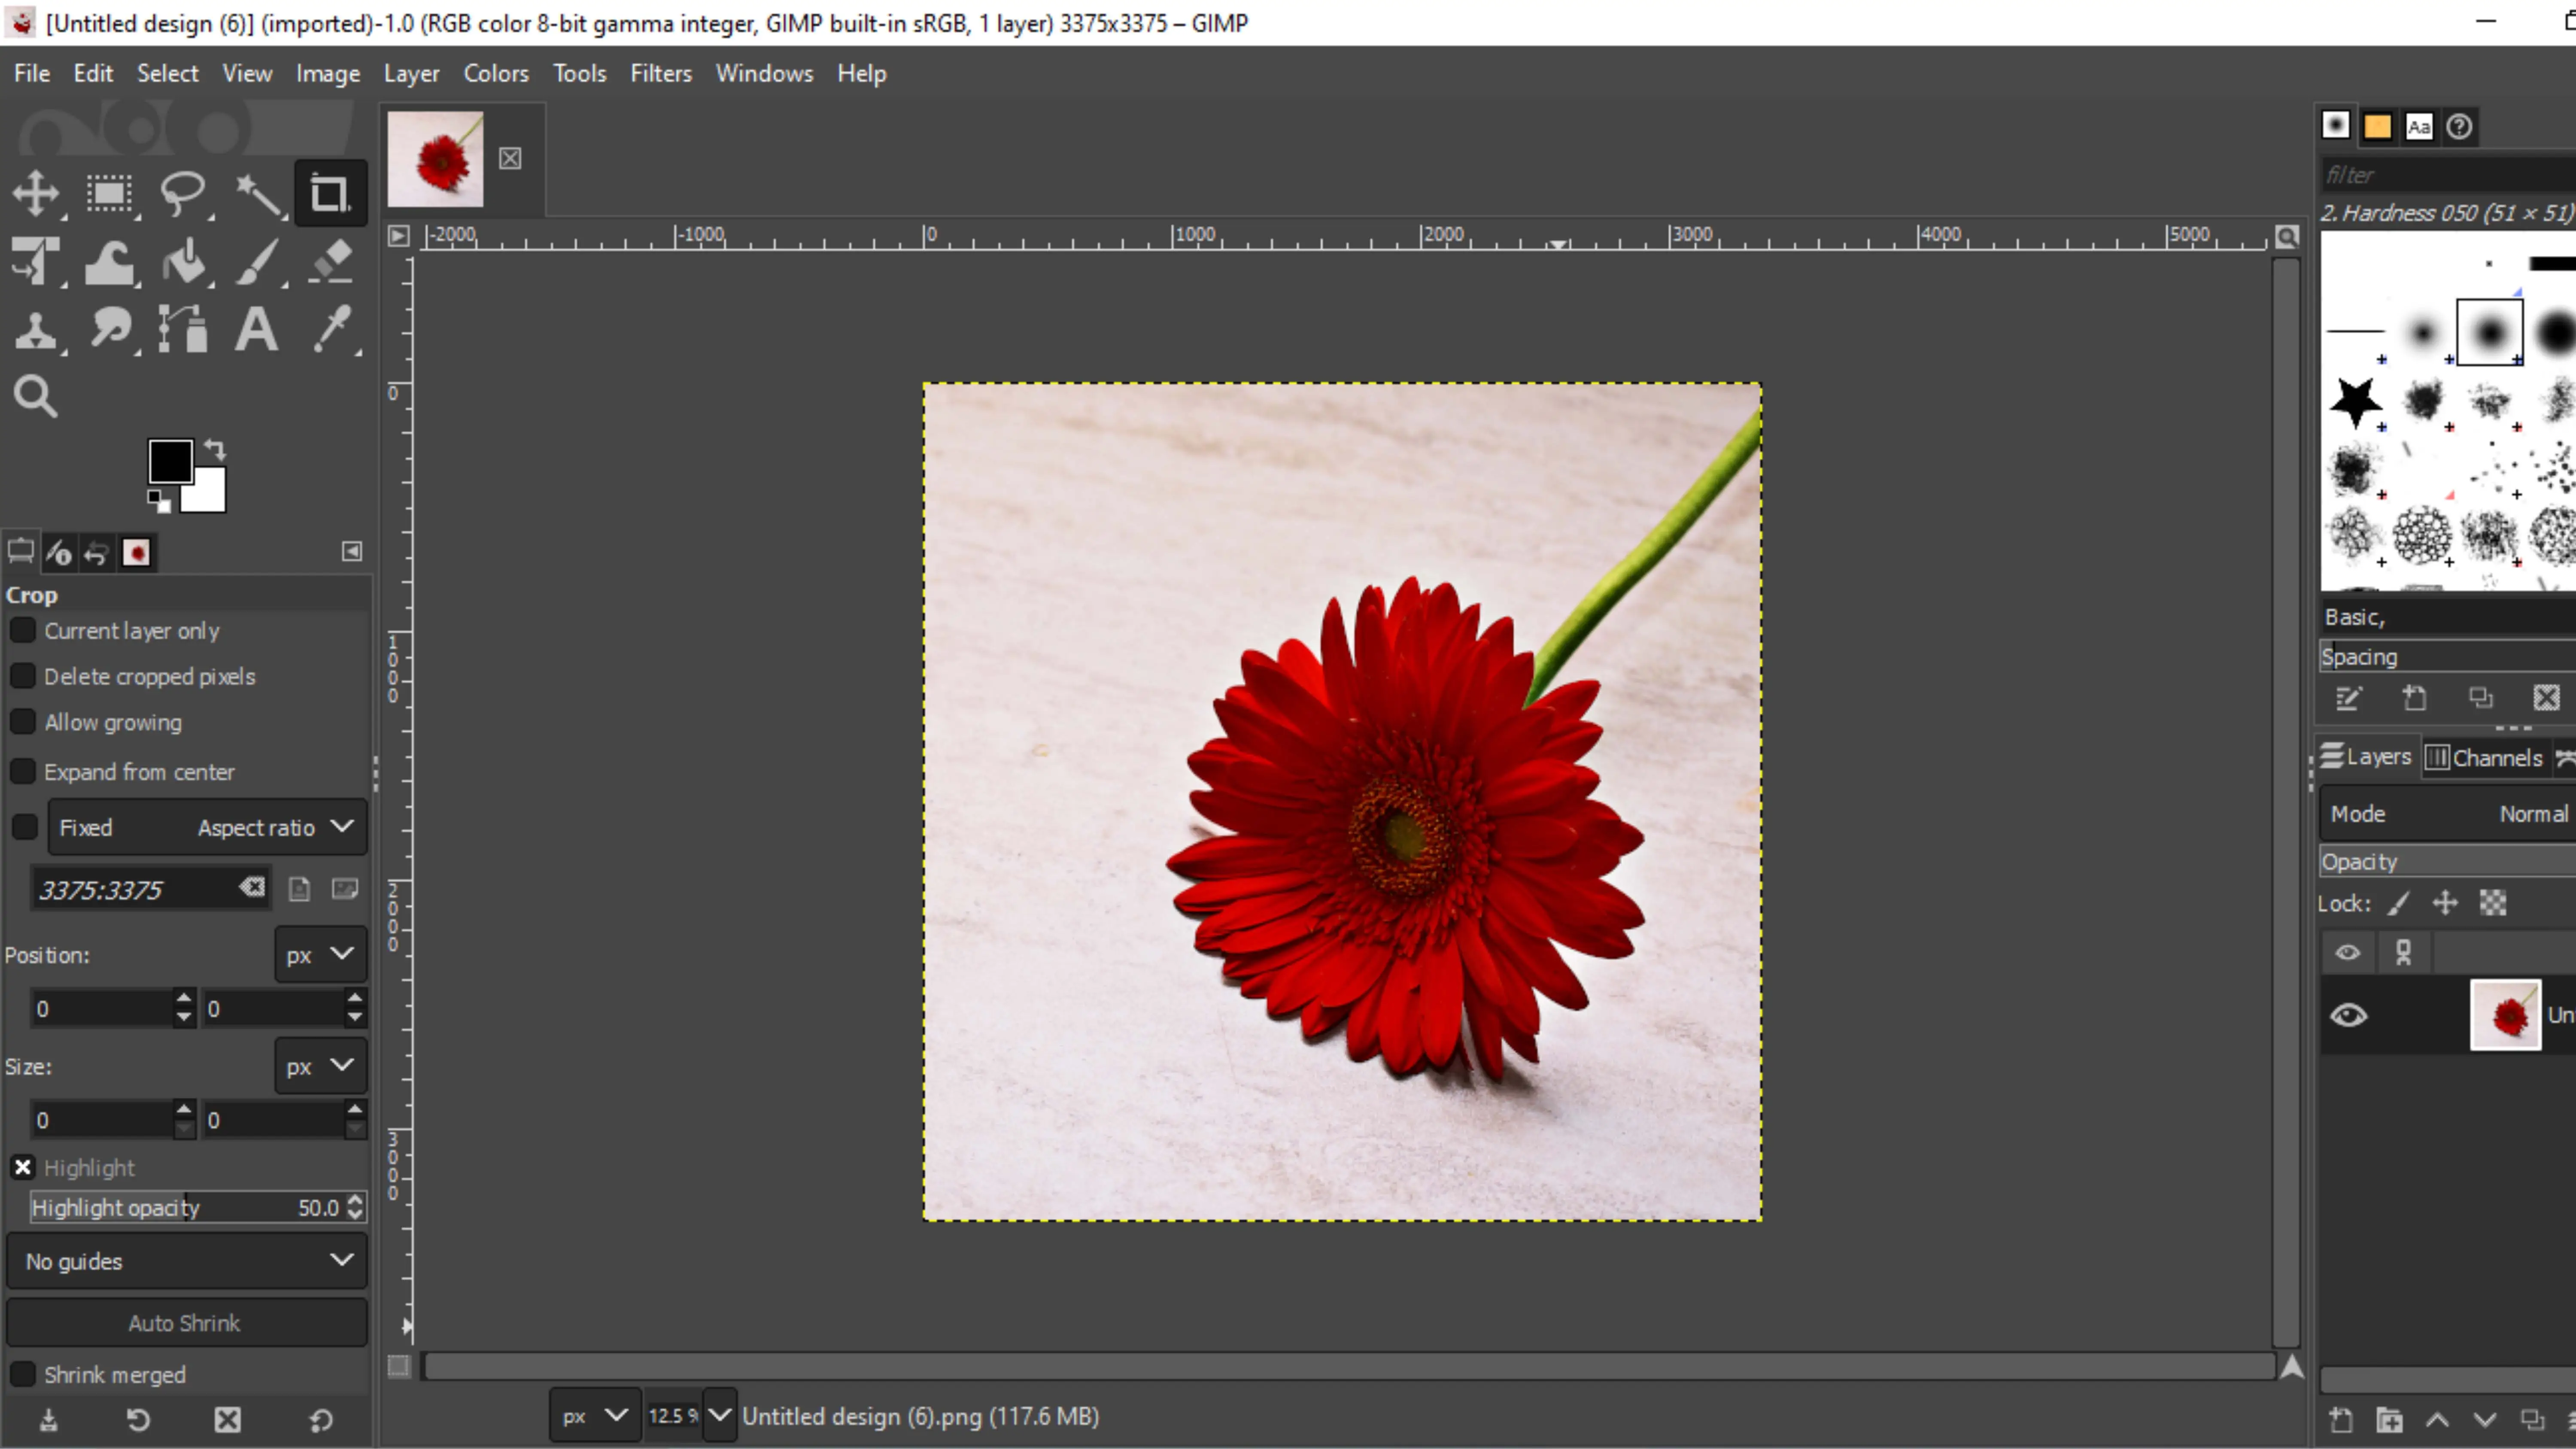Uncheck the Highlight checkbox
The width and height of the screenshot is (2576, 1449).
[x=23, y=1167]
